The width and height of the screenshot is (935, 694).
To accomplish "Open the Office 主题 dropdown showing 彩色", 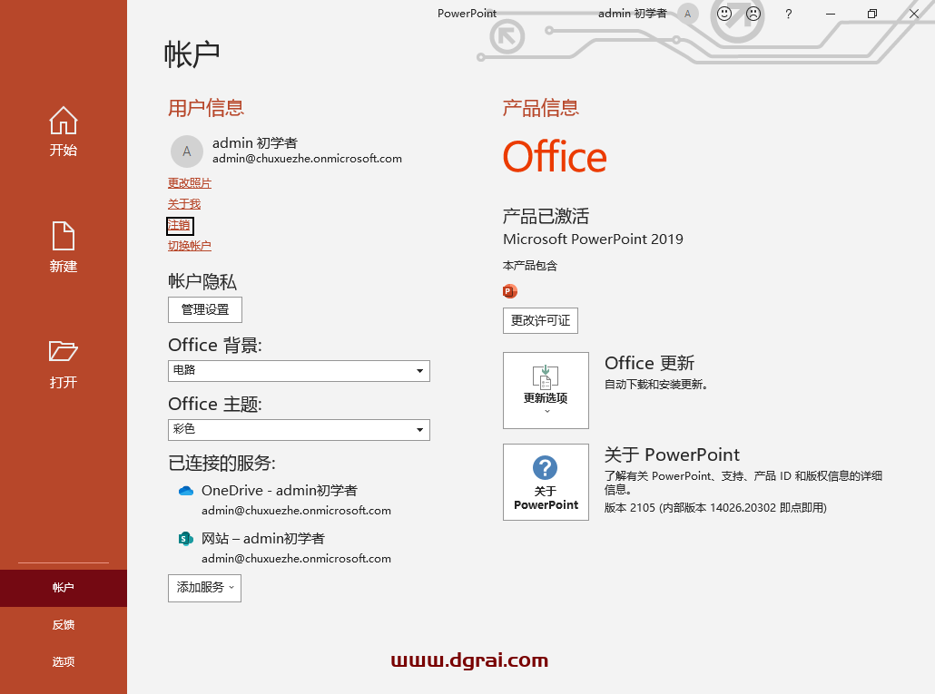I will 299,429.
